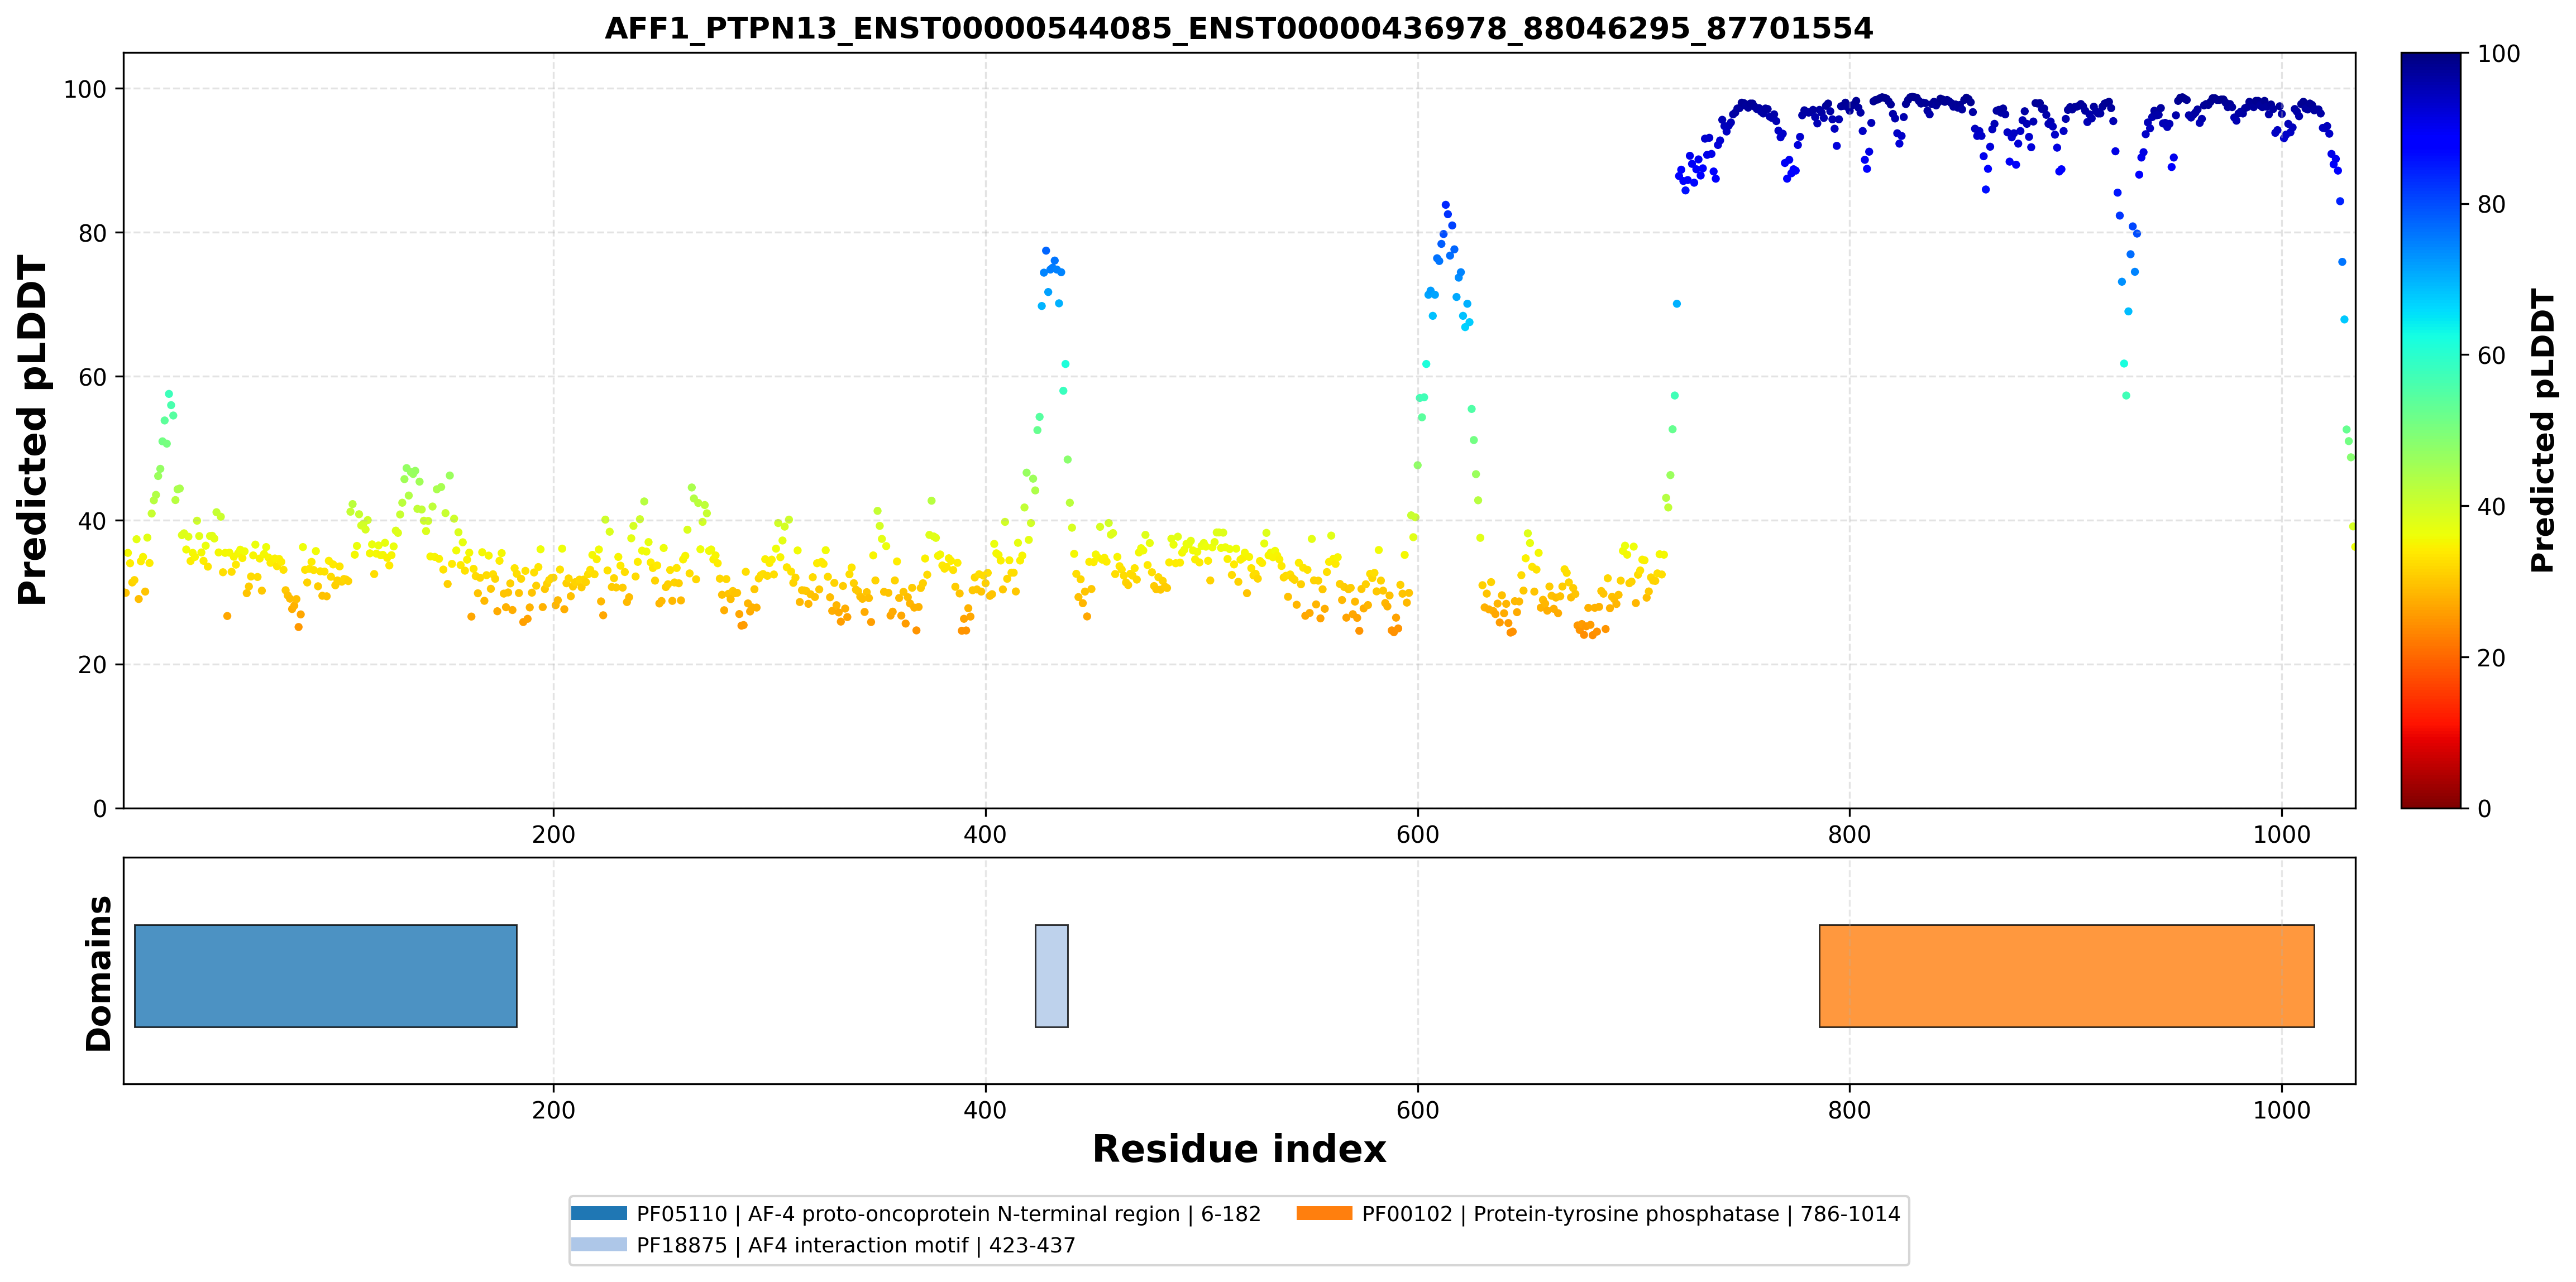Click the blue PF05110 legend swatch

pyautogui.click(x=599, y=1213)
